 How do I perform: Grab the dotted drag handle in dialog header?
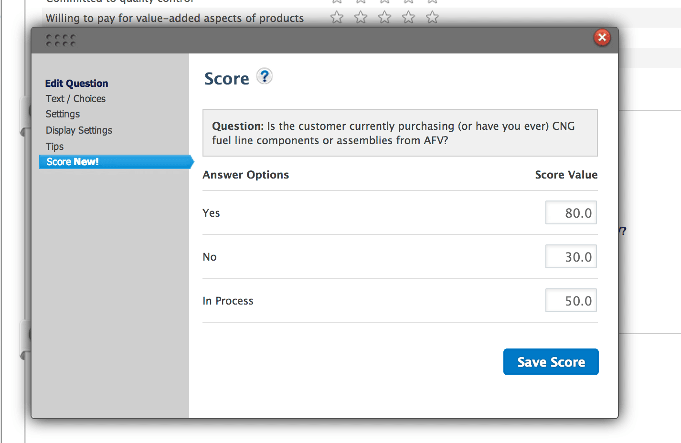tap(61, 41)
